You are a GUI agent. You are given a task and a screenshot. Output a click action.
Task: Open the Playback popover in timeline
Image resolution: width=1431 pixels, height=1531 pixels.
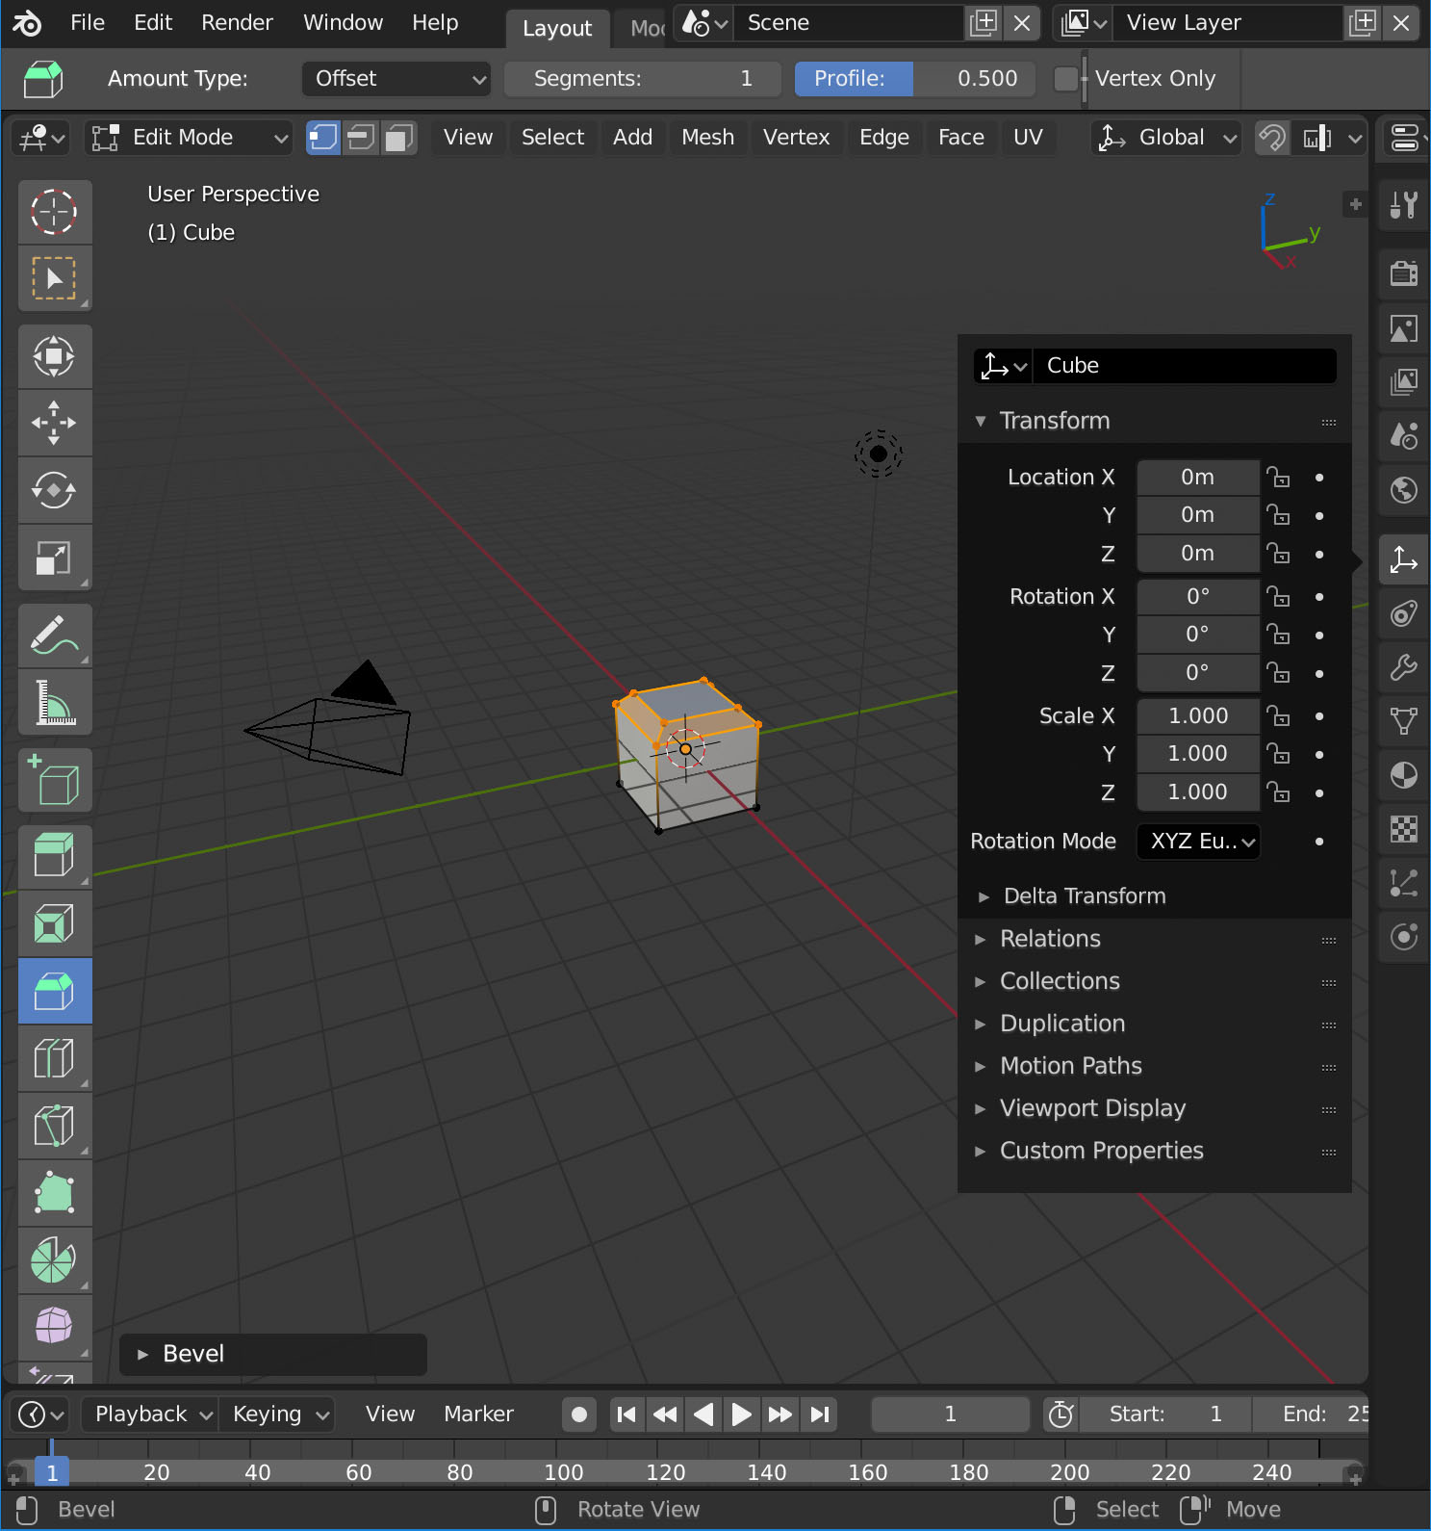150,1414
